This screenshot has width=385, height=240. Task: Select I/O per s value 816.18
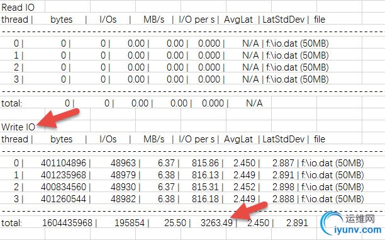point(205,198)
